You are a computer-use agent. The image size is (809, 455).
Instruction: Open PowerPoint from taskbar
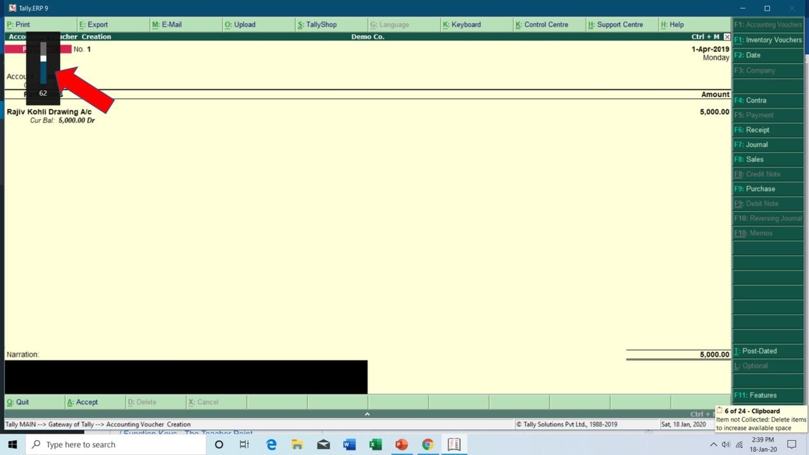click(401, 444)
